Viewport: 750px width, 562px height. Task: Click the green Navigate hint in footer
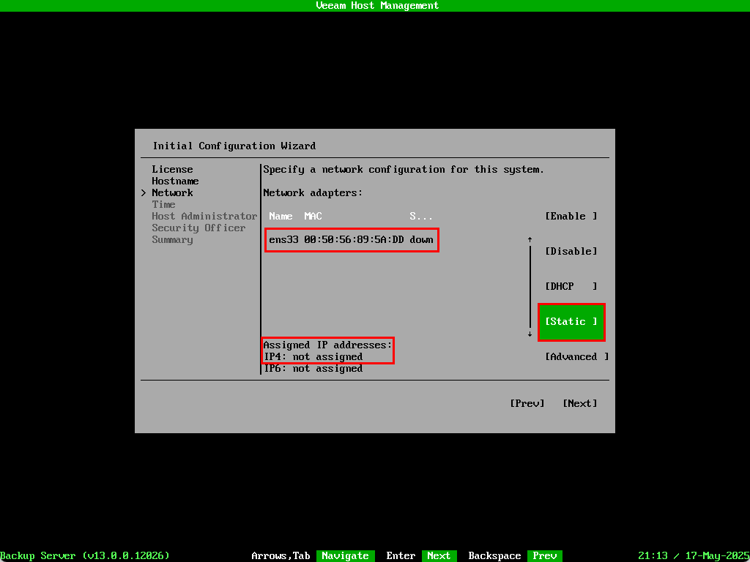click(345, 555)
